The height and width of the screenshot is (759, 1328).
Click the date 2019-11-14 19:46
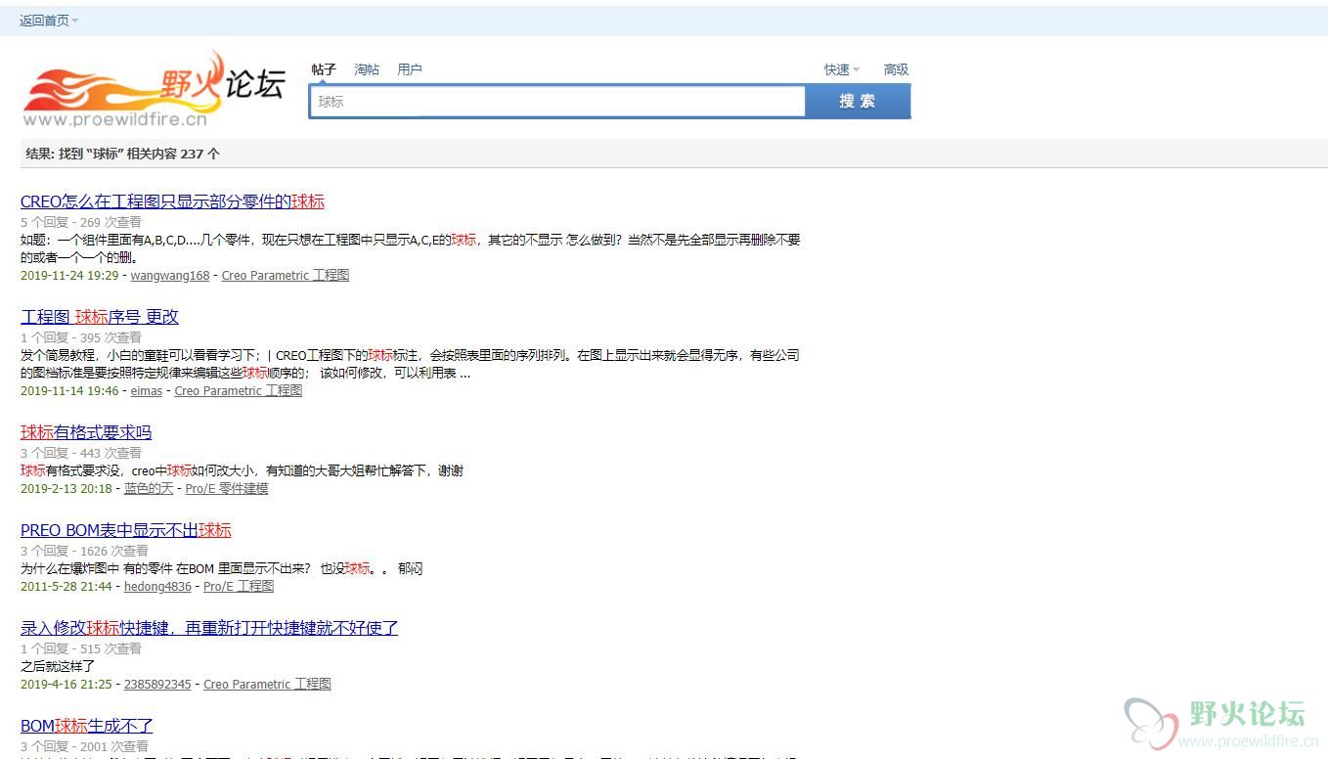coord(69,391)
